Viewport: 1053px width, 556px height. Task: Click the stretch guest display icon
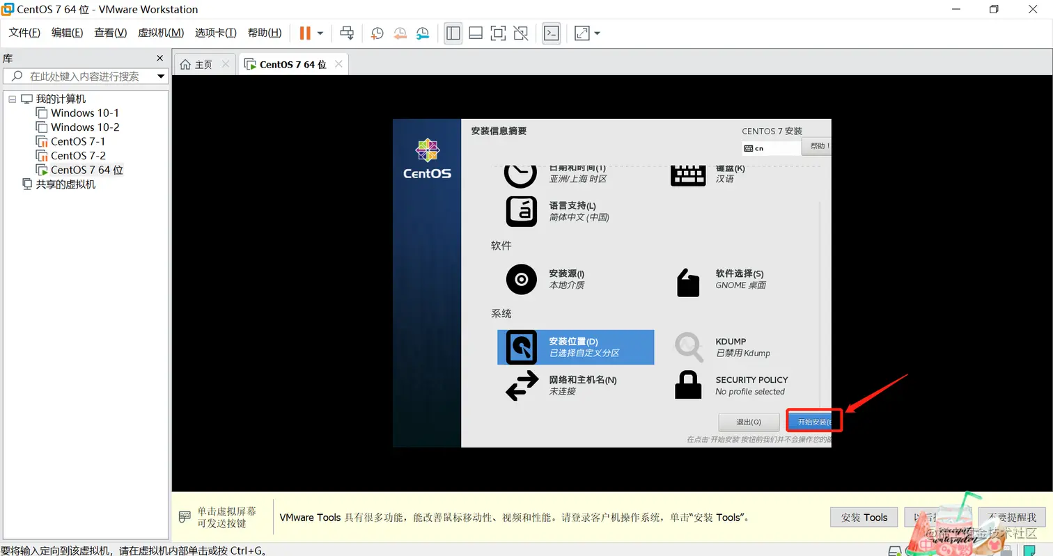tap(582, 33)
